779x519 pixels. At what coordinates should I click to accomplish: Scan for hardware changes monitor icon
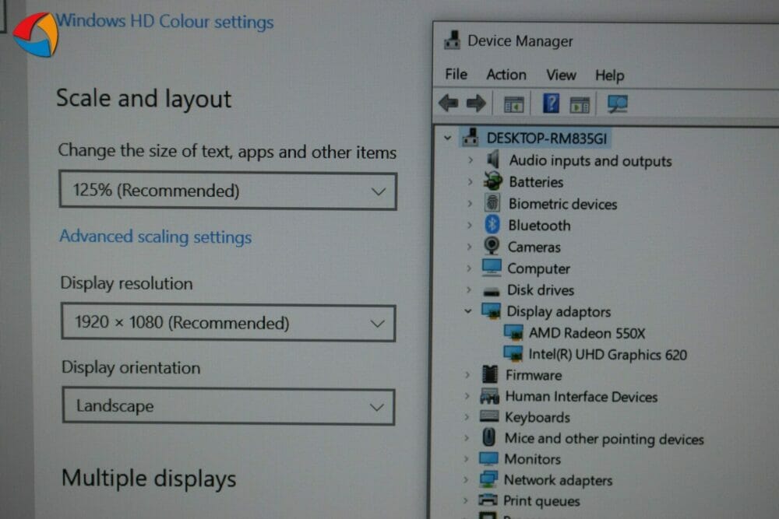click(x=617, y=103)
